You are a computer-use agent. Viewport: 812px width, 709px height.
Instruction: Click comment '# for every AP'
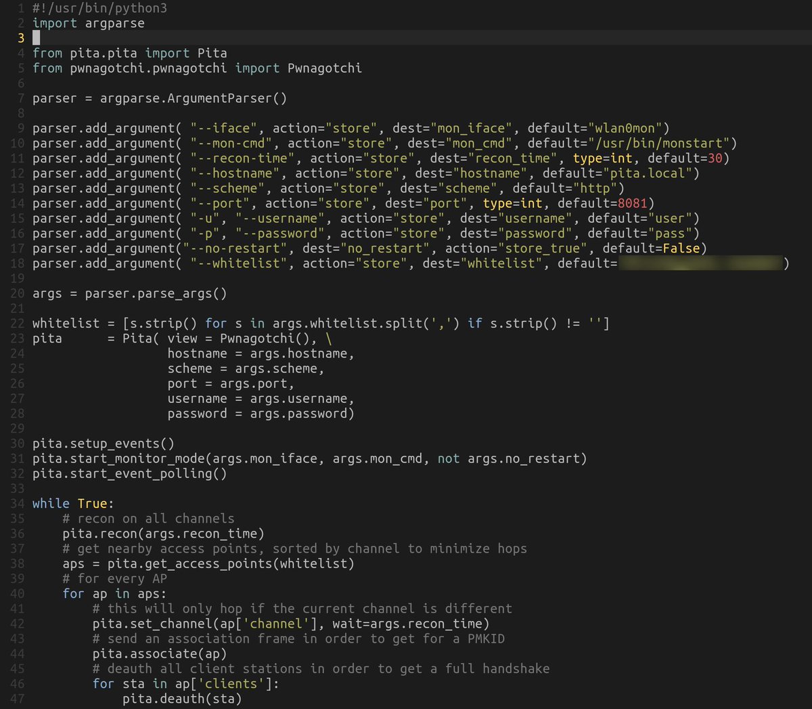point(114,578)
